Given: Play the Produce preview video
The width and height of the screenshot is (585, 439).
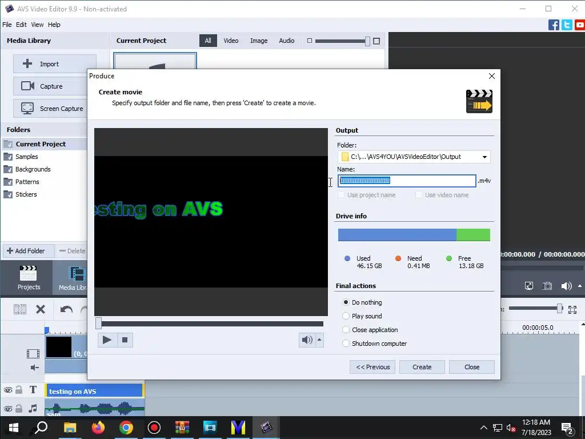Looking at the screenshot, I should (x=107, y=340).
